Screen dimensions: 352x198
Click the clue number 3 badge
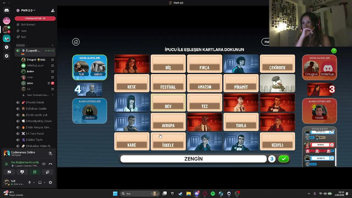pos(272,159)
